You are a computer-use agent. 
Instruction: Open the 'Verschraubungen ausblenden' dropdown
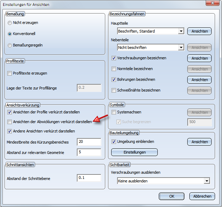tap(207, 181)
